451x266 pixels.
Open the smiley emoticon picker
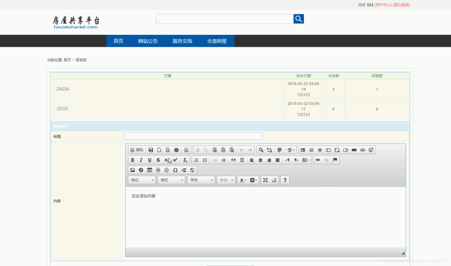pos(167,170)
